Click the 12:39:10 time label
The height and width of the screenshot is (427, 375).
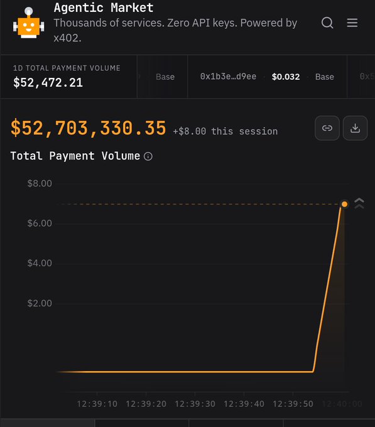click(97, 404)
